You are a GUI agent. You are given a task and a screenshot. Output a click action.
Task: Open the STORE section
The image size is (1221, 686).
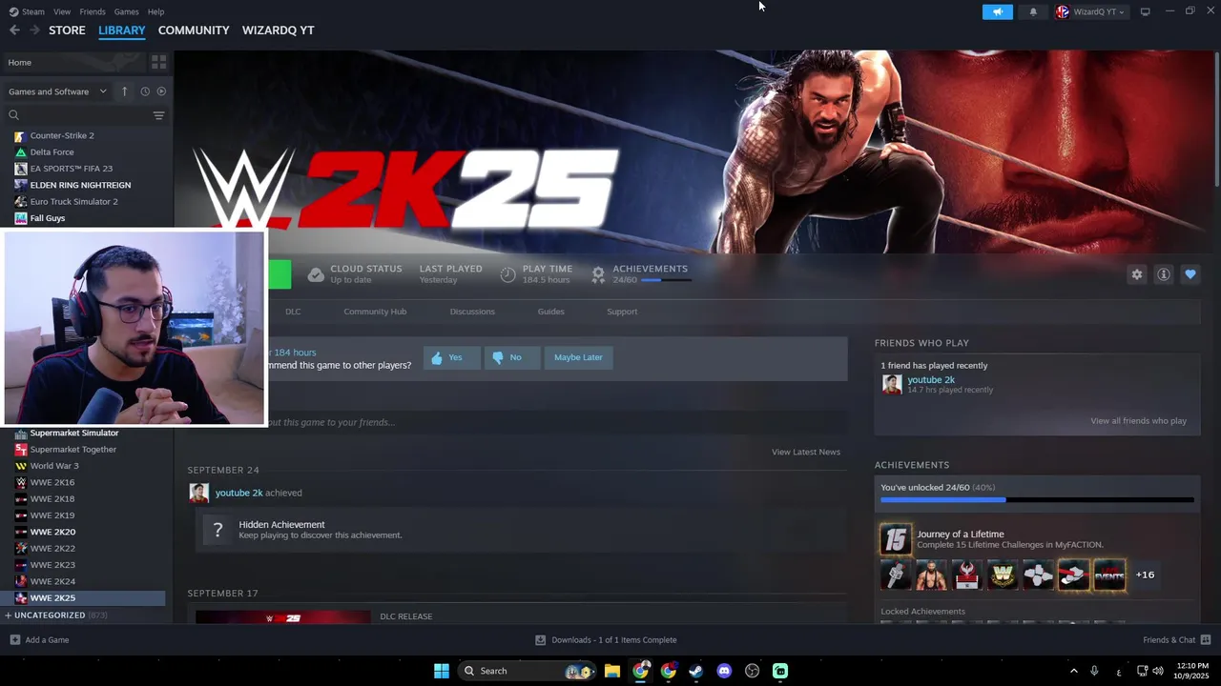pos(67,30)
